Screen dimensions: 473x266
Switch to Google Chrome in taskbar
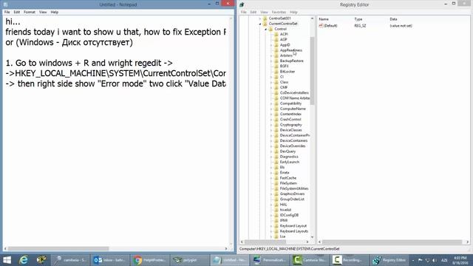click(x=149, y=260)
